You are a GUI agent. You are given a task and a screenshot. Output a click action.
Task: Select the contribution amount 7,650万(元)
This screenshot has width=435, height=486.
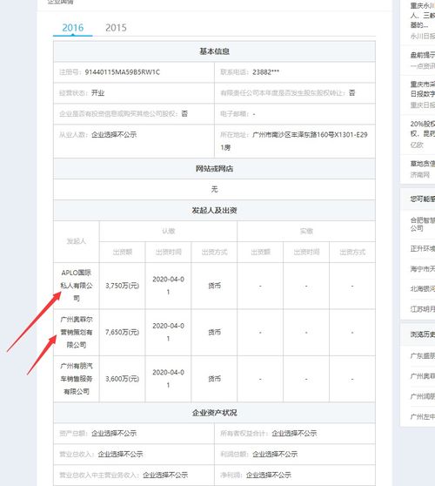pos(123,332)
